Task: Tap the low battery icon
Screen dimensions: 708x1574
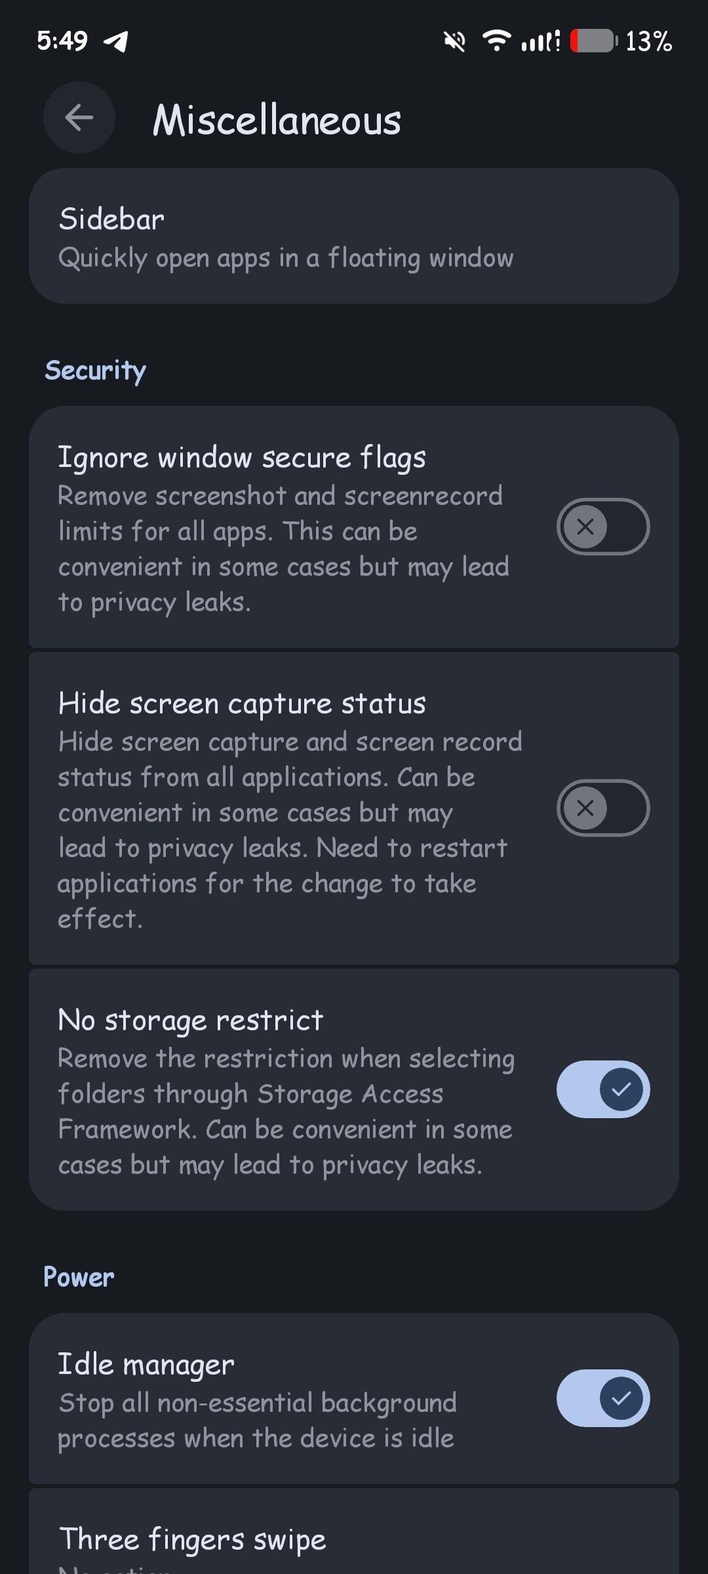Action: pos(593,41)
